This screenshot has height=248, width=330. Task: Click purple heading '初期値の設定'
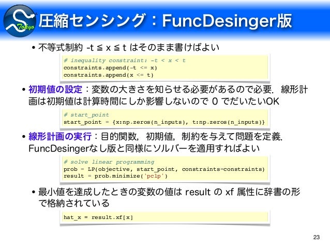click(55, 90)
